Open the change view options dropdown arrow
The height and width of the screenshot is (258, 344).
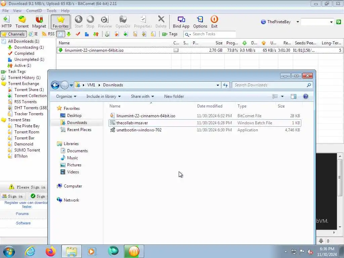point(282,96)
